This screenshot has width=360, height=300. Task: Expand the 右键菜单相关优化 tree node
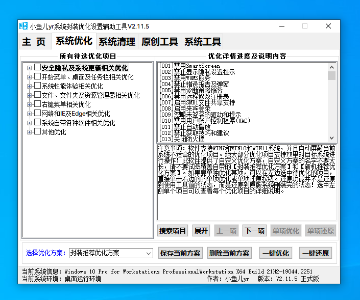(x=29, y=104)
